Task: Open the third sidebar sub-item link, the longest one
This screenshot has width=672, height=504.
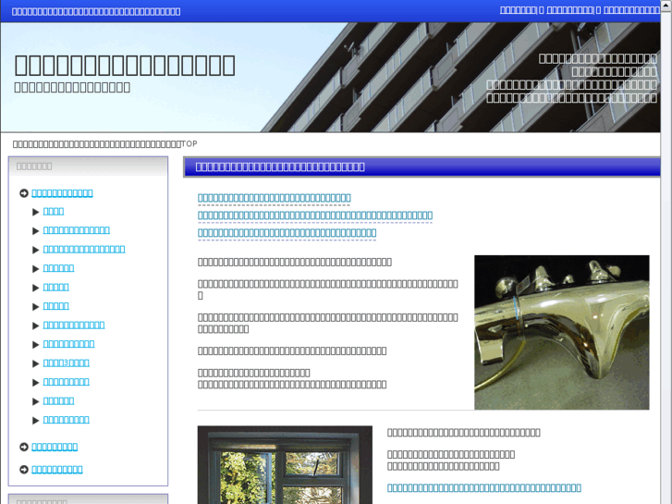Action: coord(84,249)
